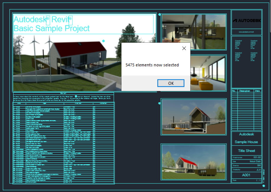This screenshot has width=271, height=192.
Task: Close the elements selected dialog
Action: pos(184,48)
